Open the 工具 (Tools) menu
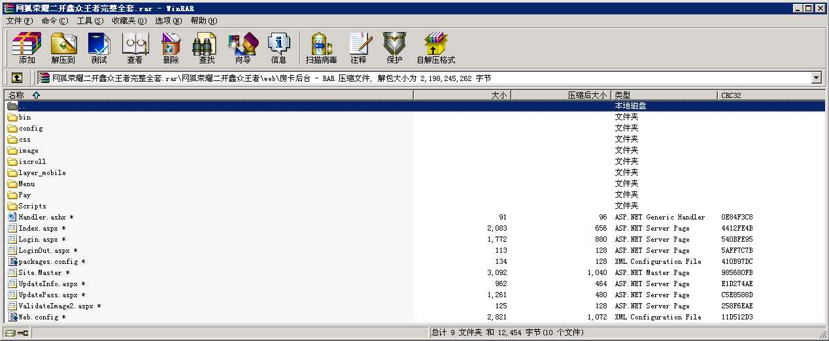829x341 pixels. [x=90, y=21]
